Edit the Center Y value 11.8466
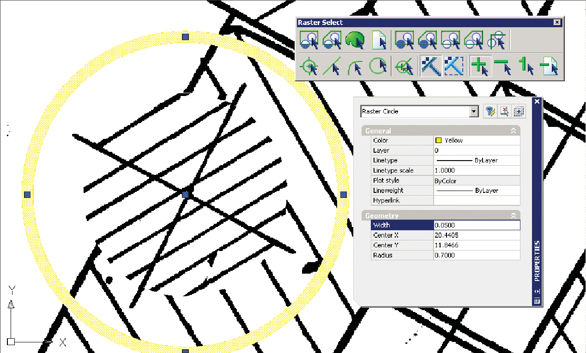This screenshot has width=586, height=353. [477, 245]
